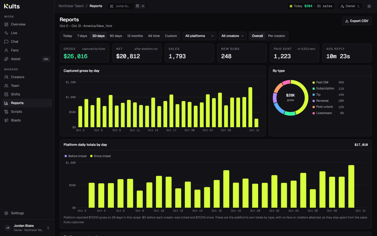Select the Custom date range
The width and height of the screenshot is (377, 236).
(x=171, y=36)
